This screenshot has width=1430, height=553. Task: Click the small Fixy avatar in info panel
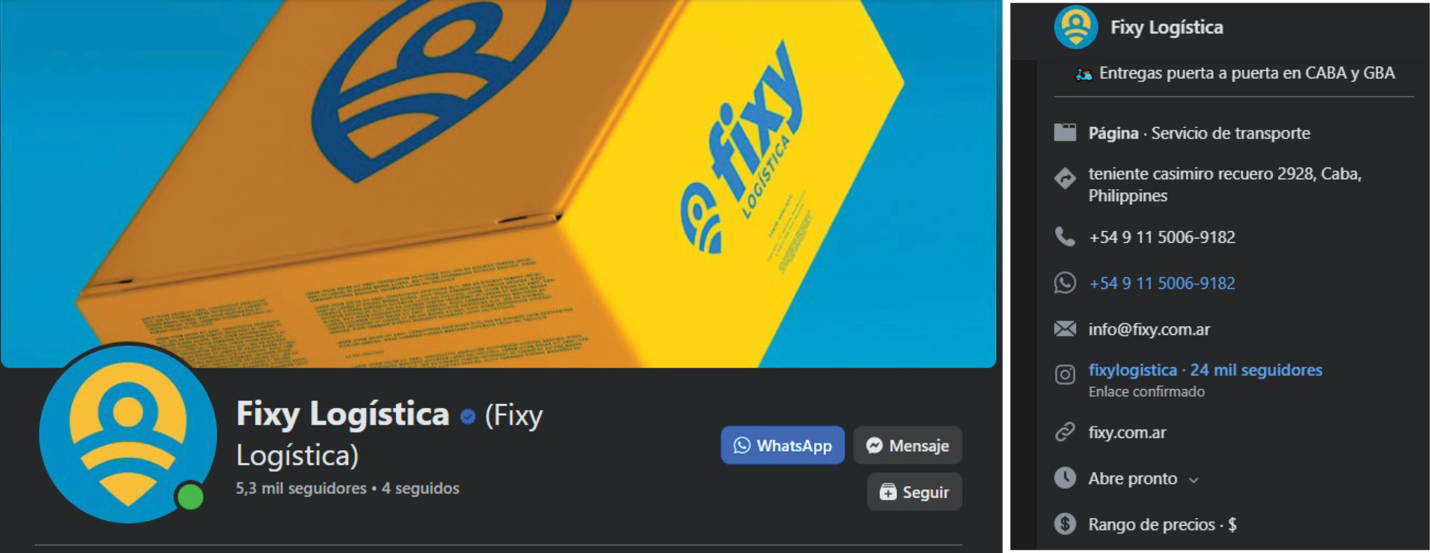(1075, 27)
